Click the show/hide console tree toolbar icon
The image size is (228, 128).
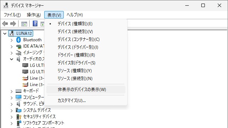pyautogui.click(x=24, y=24)
